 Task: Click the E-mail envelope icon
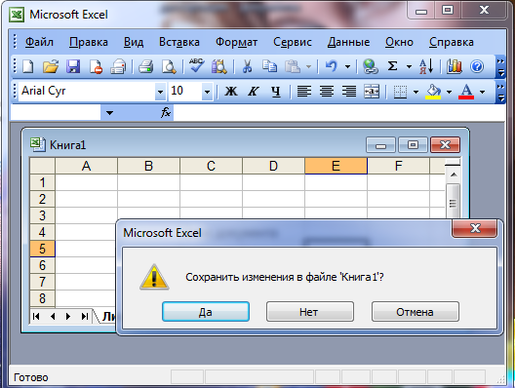[118, 66]
